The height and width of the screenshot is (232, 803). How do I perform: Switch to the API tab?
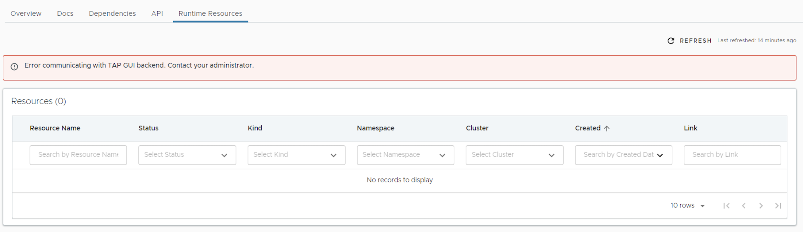157,14
